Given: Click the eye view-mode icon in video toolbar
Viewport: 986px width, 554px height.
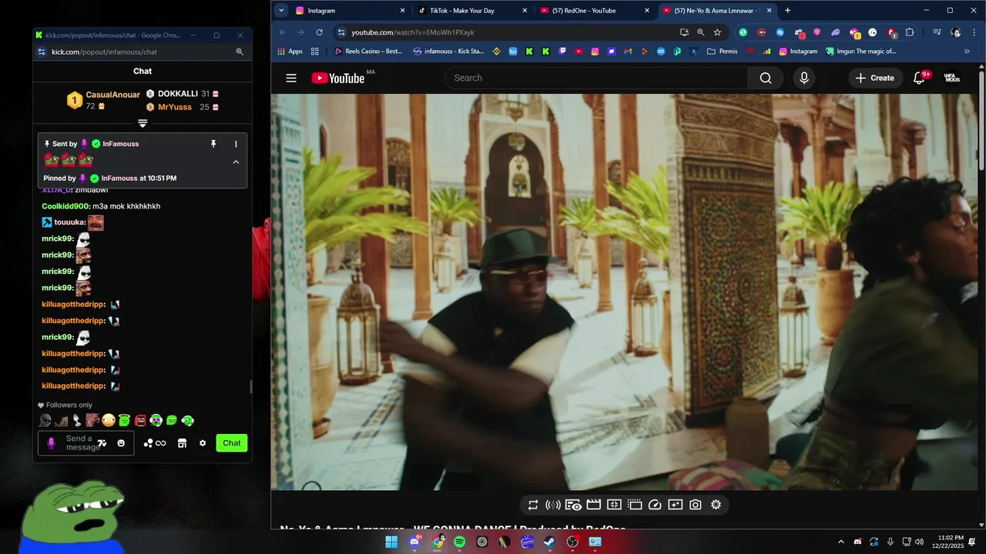Looking at the screenshot, I should point(573,505).
